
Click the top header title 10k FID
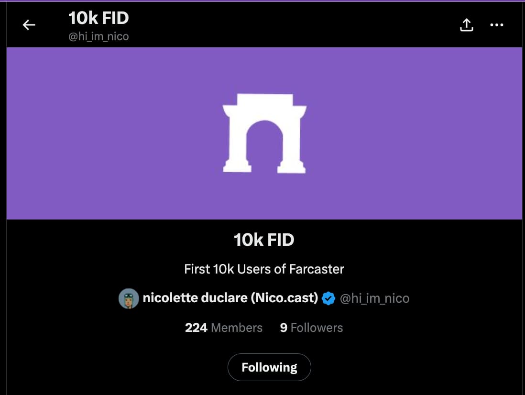pos(98,19)
